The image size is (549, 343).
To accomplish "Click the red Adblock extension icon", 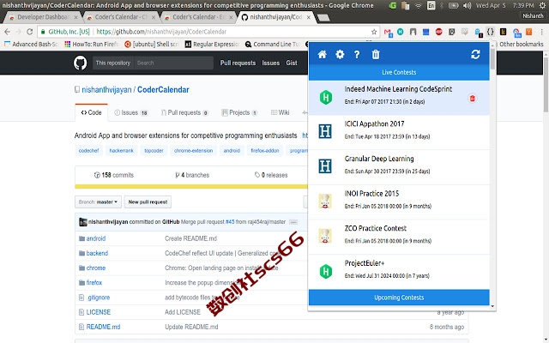I will [438, 32].
